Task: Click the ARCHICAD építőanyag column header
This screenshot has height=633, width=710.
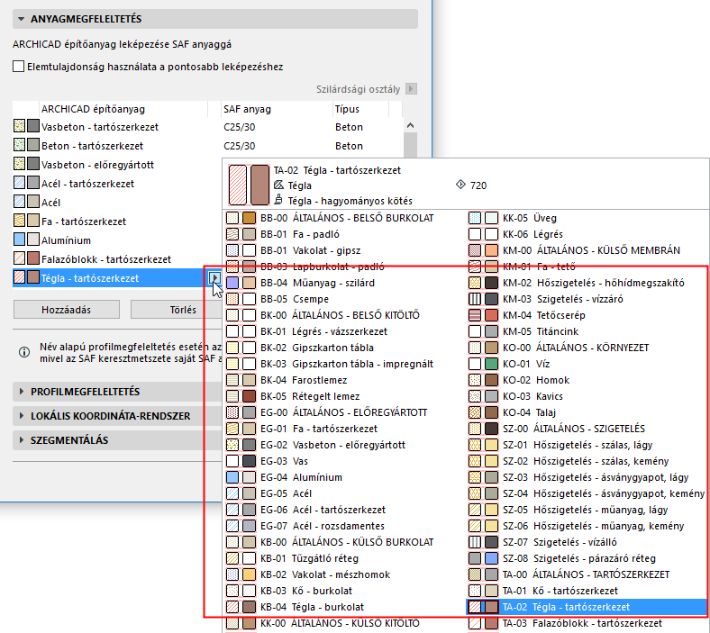Action: pyautogui.click(x=123, y=109)
